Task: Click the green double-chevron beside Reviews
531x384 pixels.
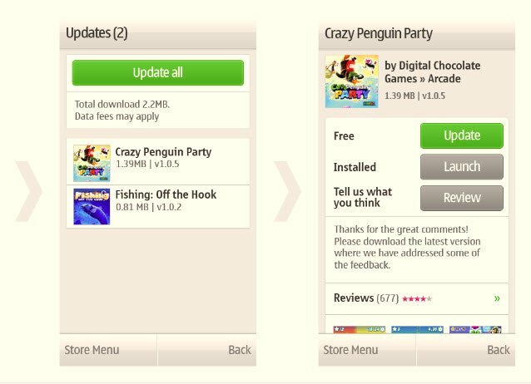Action: pyautogui.click(x=497, y=298)
